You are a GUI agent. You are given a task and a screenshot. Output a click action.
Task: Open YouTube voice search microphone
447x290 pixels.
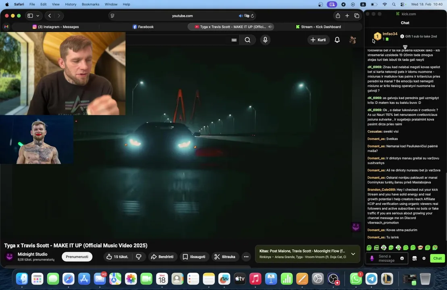click(x=265, y=40)
